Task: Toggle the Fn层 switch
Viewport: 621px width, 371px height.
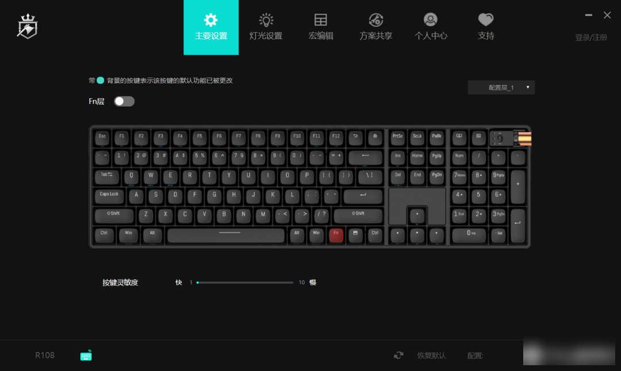Action: click(x=124, y=101)
